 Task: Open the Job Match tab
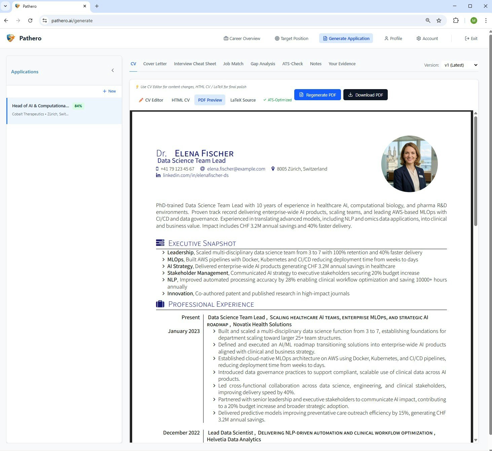coord(233,64)
